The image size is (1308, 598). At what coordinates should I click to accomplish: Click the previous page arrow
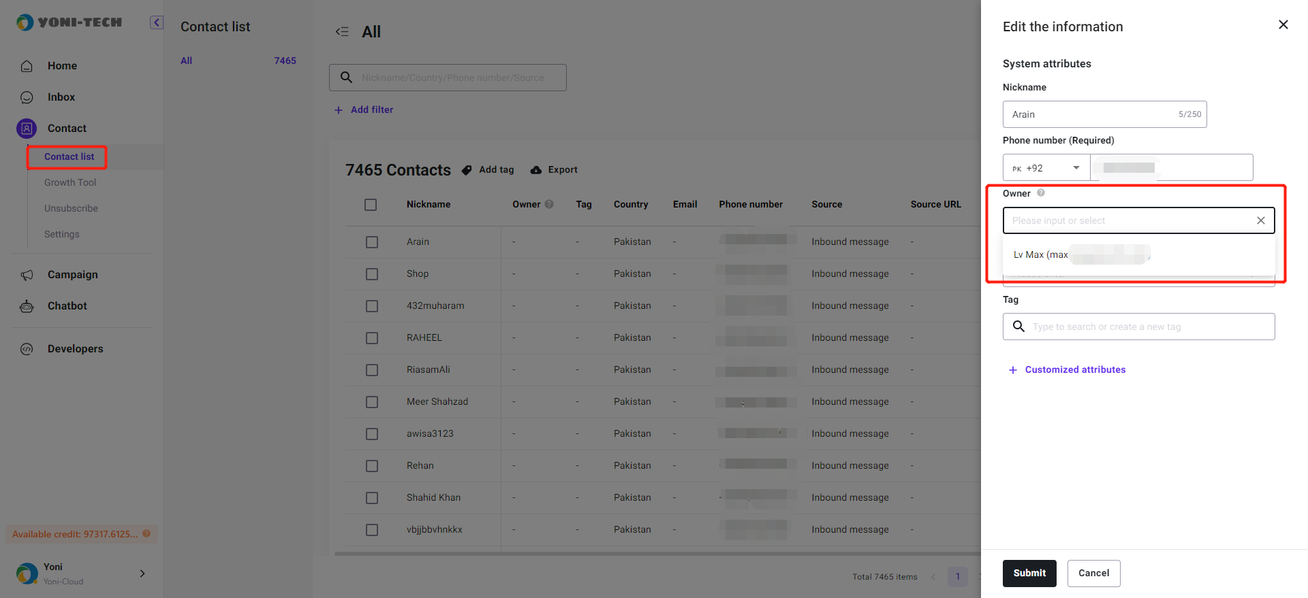click(x=933, y=577)
